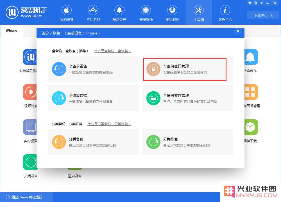This screenshot has height=202, width=281.
Task: Switch to the iPhone tab
Action: [12, 31]
